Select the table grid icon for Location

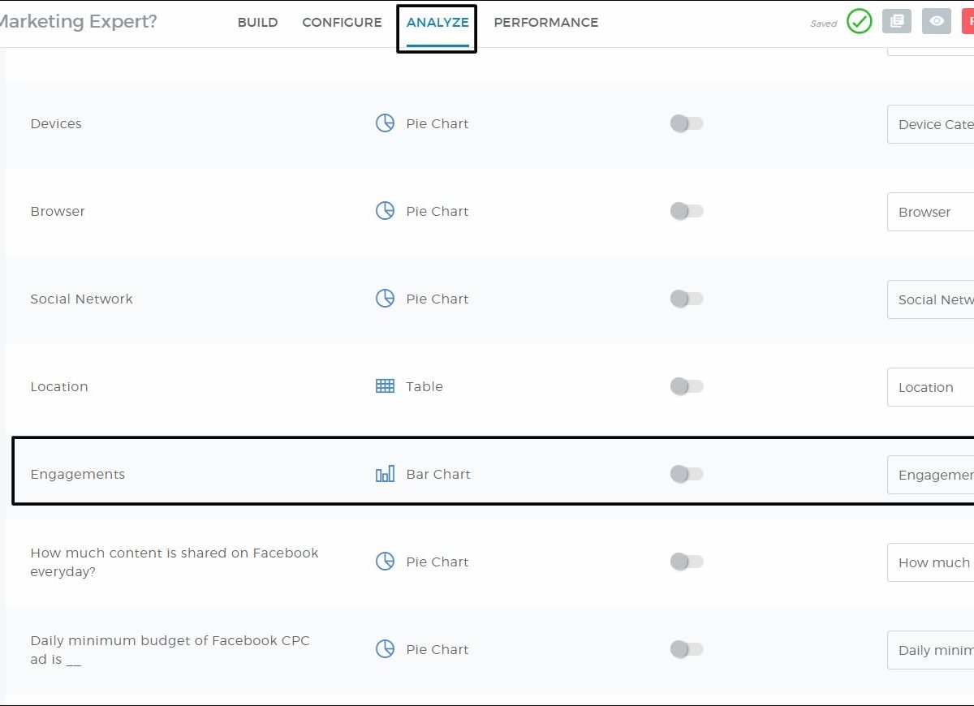click(x=385, y=386)
